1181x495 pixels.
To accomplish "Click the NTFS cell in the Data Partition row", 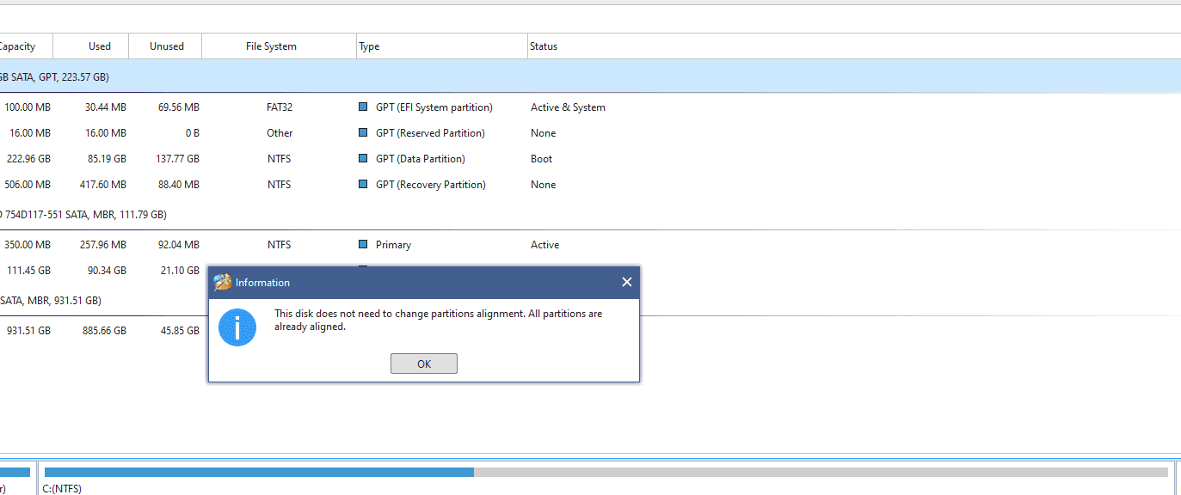I will point(280,159).
